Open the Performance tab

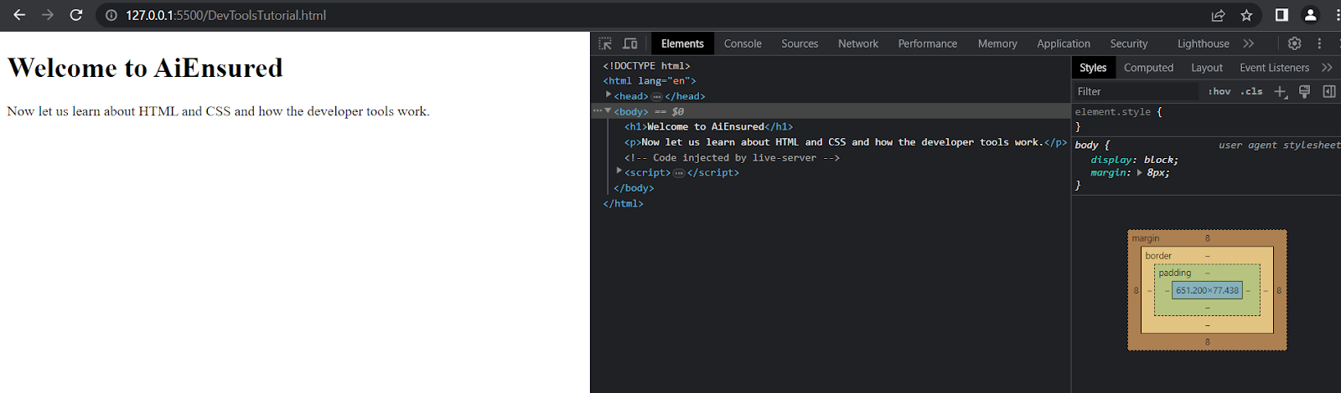(x=928, y=43)
